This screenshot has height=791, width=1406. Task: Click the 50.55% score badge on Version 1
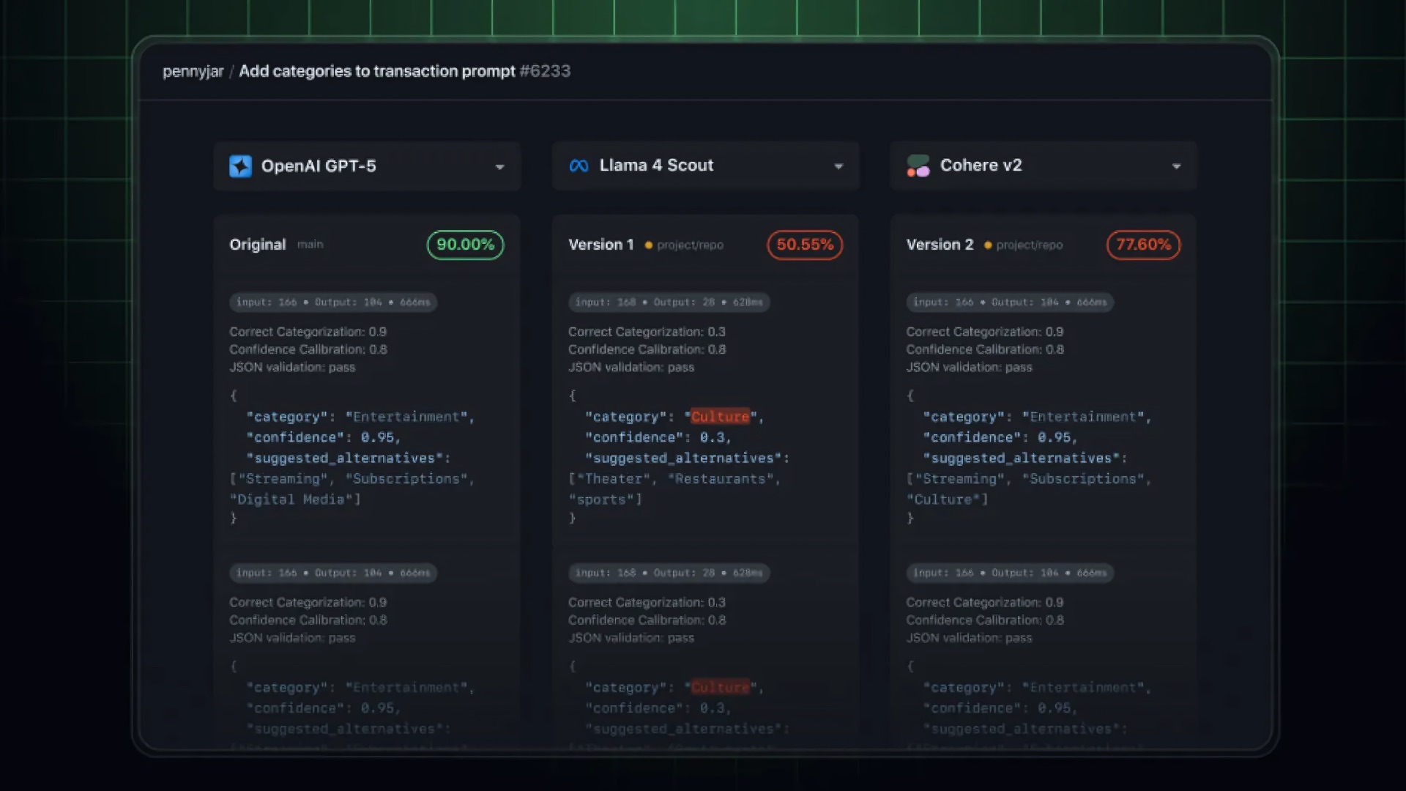[804, 245]
